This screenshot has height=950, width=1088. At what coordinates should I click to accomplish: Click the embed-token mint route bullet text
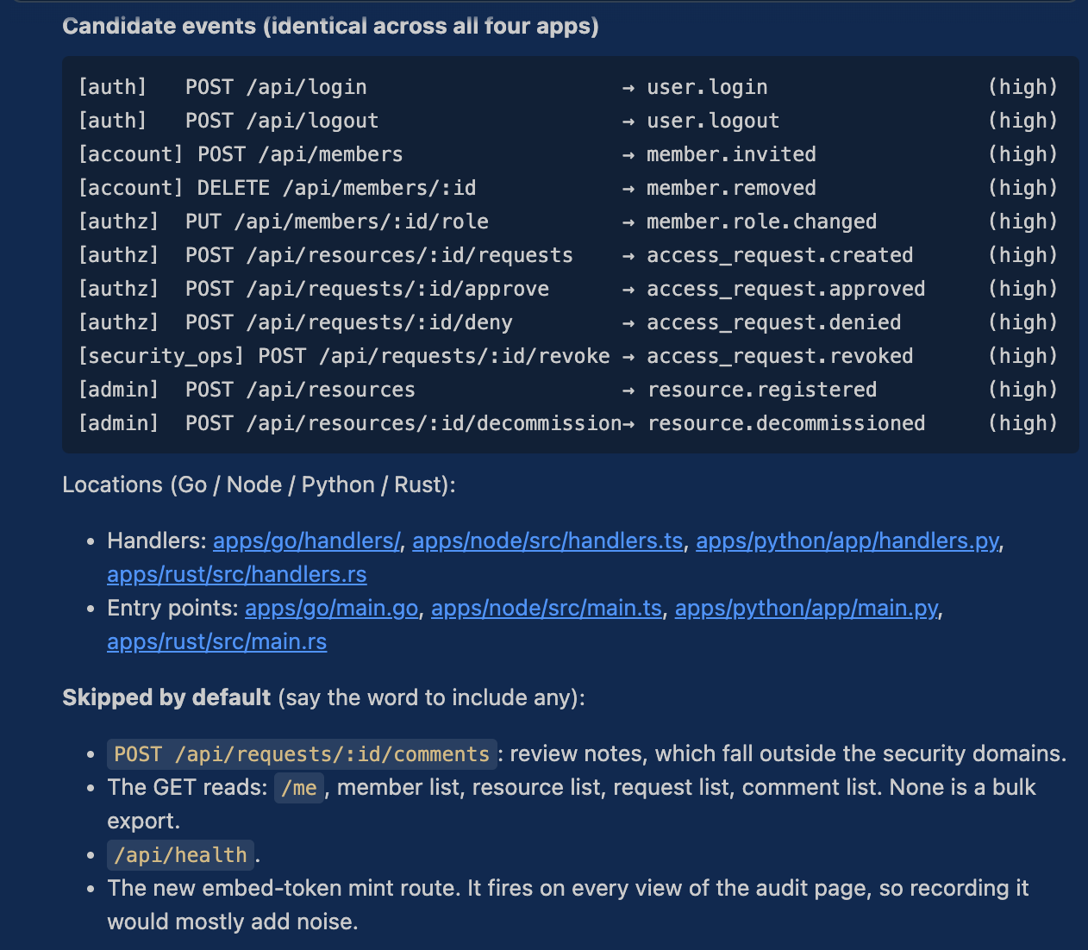568,905
